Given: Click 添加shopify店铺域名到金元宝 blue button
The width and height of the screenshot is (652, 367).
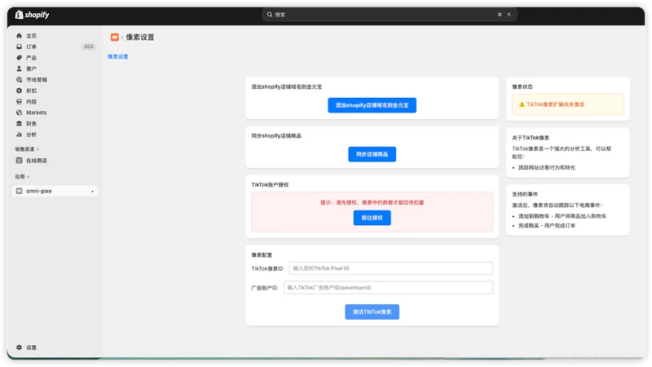Looking at the screenshot, I should pyautogui.click(x=372, y=105).
